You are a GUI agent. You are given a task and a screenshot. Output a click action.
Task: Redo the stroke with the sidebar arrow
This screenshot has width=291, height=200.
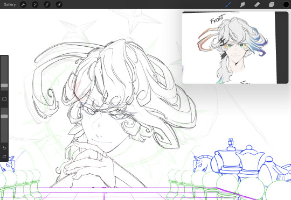click(4, 156)
